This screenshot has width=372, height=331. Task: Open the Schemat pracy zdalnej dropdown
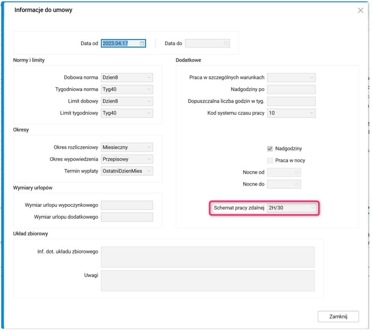[312, 208]
